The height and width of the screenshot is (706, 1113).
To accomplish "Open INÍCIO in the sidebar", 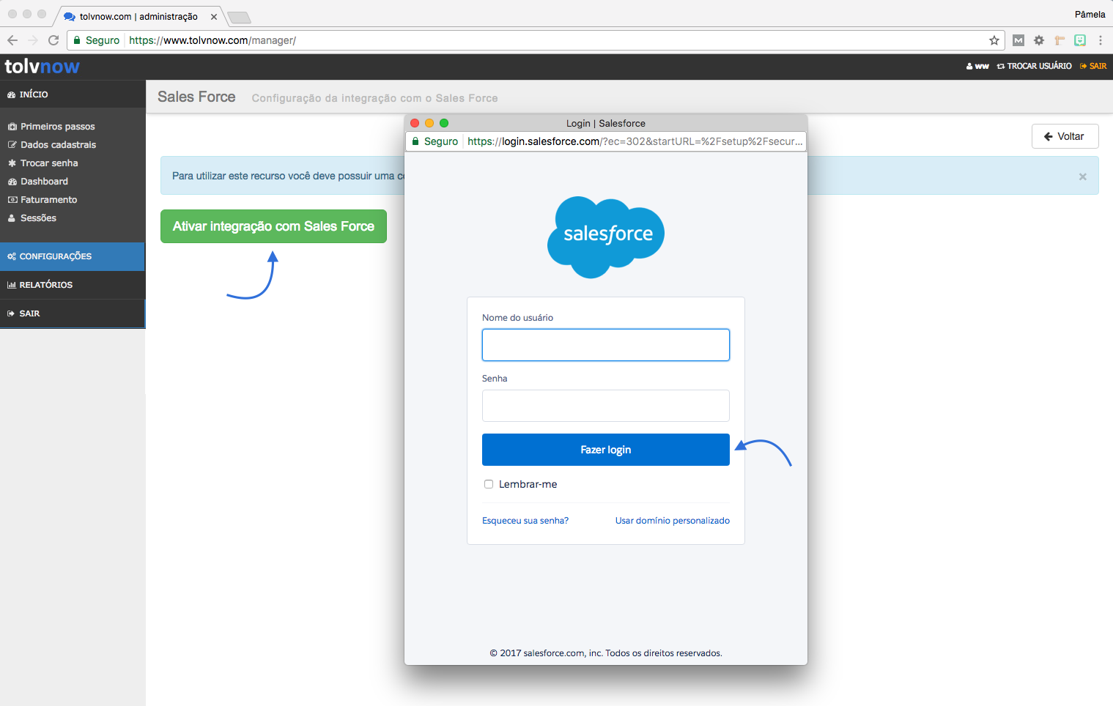I will 73,94.
